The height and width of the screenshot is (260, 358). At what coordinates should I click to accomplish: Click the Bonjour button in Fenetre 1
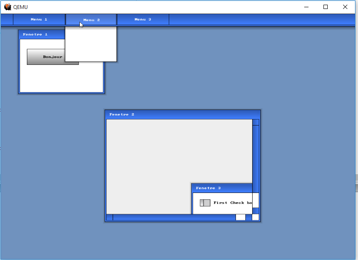pos(53,57)
